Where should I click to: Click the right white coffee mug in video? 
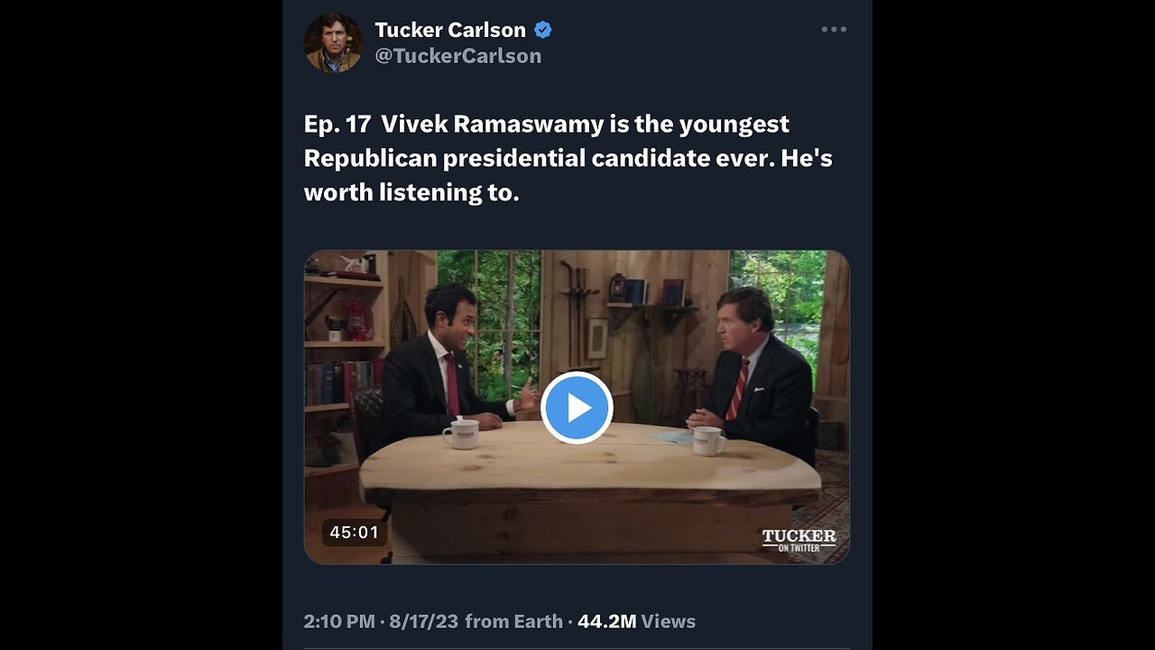[708, 441]
